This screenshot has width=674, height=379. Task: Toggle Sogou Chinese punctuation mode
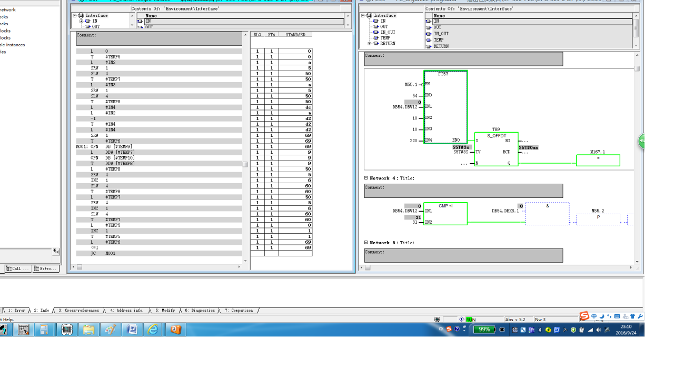click(x=609, y=316)
